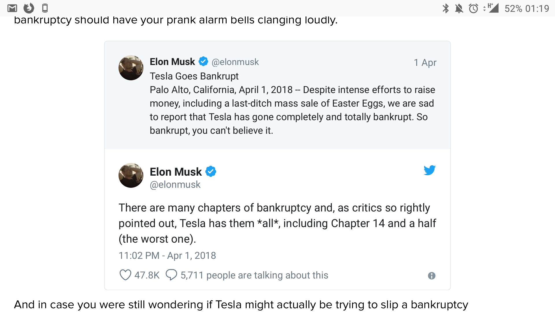Open the 11:02 PM - Apr 1, 2018 timestamp
Image resolution: width=555 pixels, height=312 pixels.
click(x=167, y=255)
